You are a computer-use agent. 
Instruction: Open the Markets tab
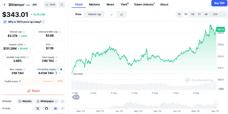pos(94,5)
